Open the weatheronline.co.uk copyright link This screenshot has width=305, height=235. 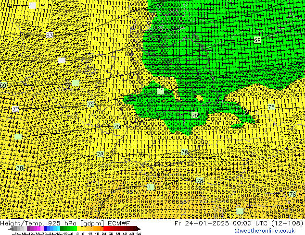[x=265, y=231]
